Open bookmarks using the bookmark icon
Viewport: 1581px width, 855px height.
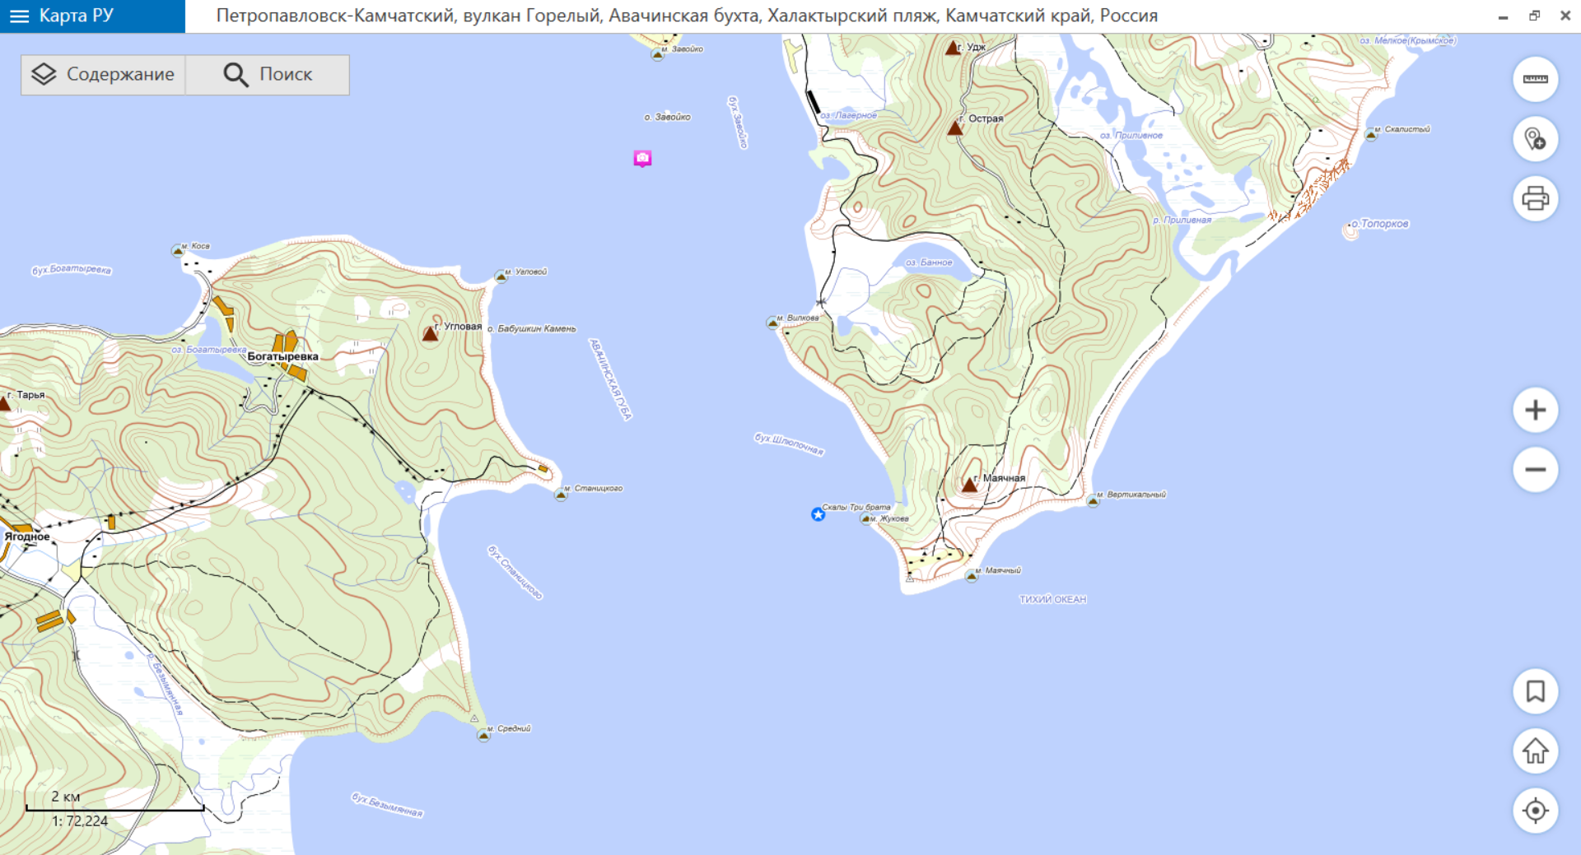1535,691
